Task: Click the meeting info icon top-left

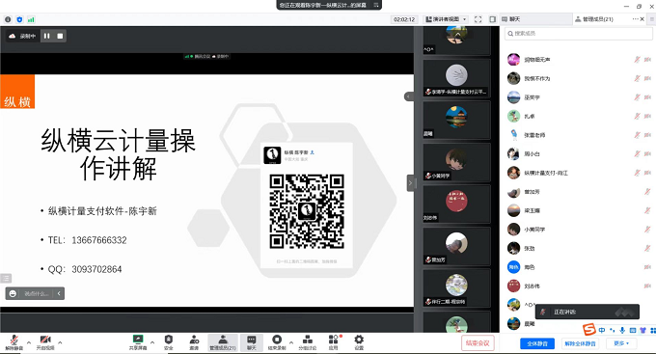Action: click(x=8, y=19)
